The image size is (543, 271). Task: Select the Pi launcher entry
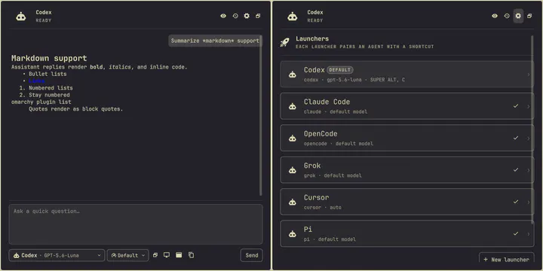coord(407,233)
